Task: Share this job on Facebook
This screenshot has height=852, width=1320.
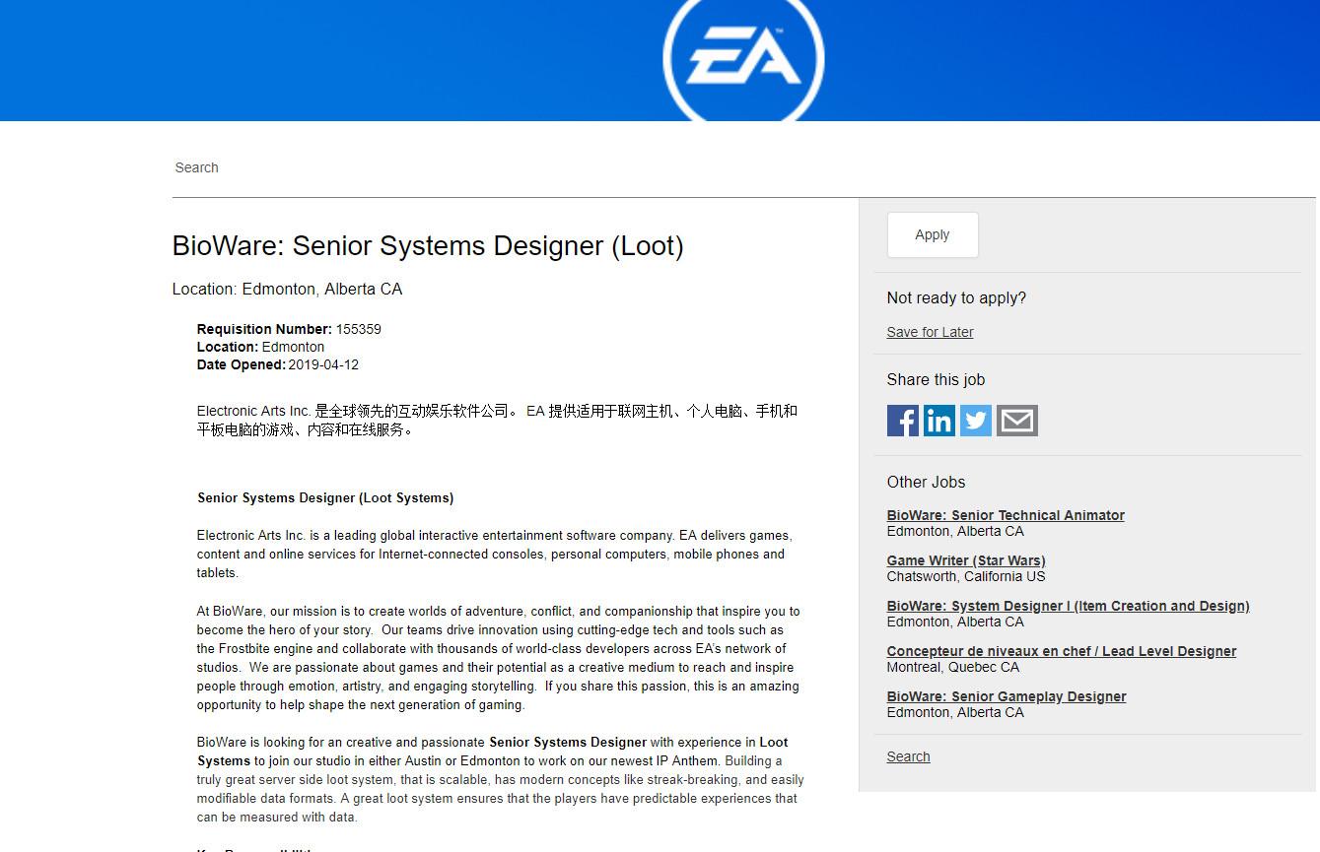Action: pyautogui.click(x=902, y=421)
